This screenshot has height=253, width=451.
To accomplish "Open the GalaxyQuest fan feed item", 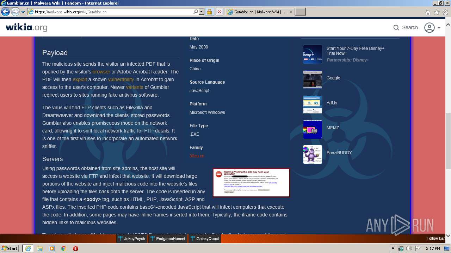I will click(205, 239).
